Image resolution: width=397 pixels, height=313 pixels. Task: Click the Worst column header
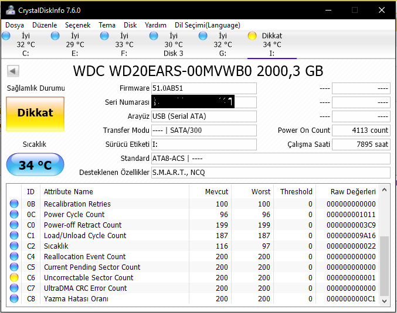coord(261,192)
